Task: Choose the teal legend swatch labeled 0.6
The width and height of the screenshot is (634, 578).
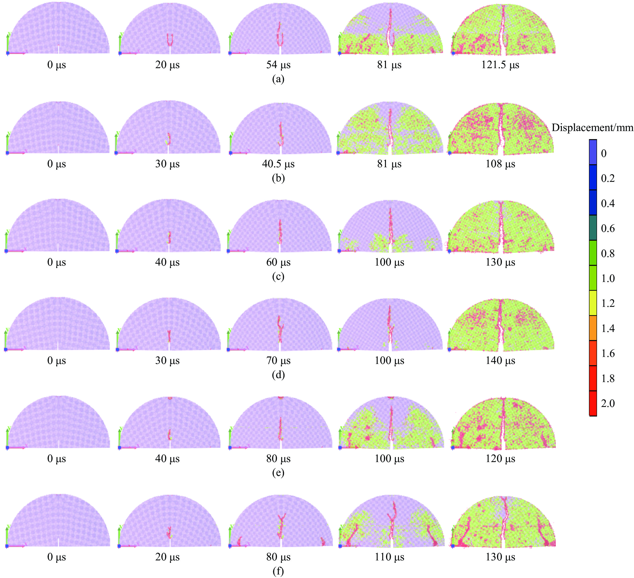Action: coord(593,228)
